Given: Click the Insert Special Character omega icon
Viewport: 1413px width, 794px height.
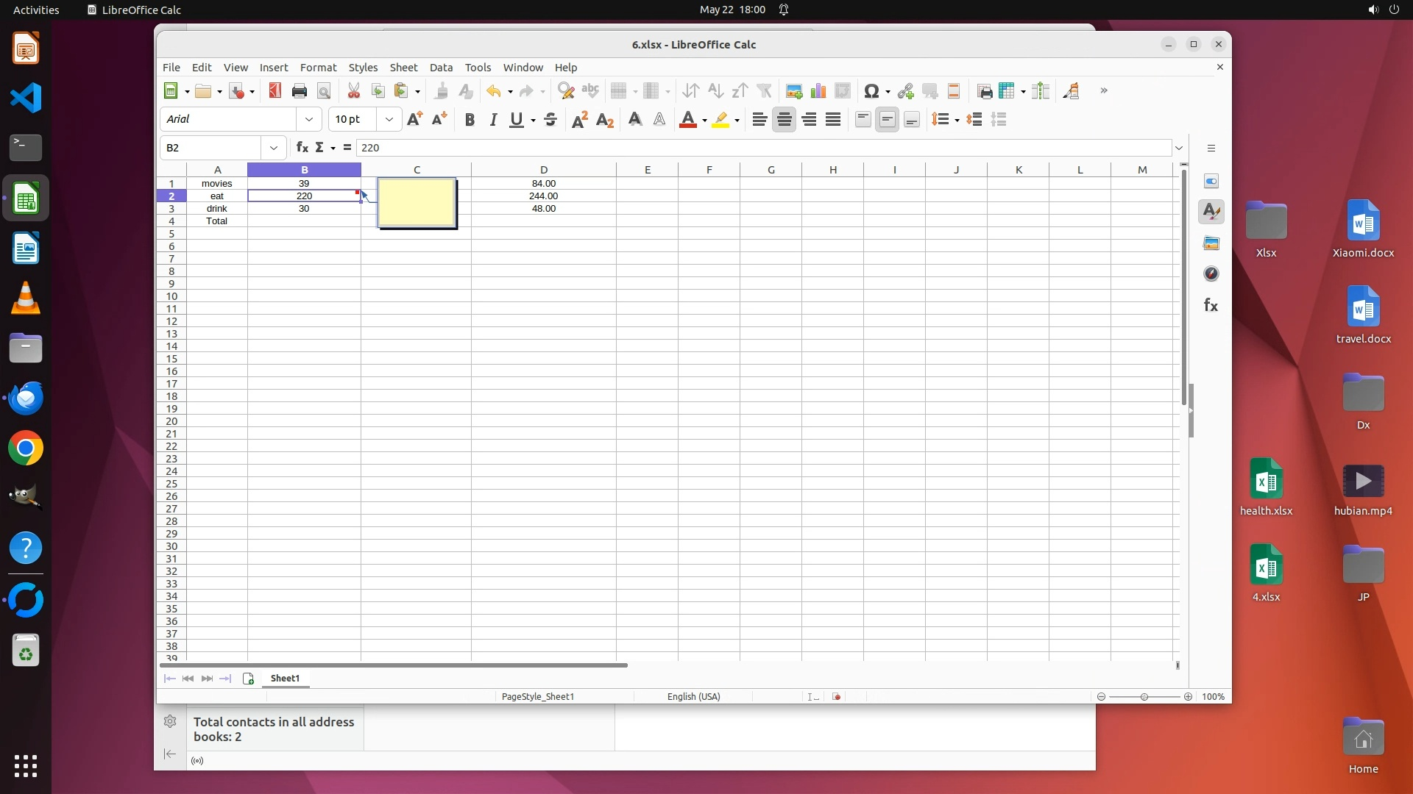Looking at the screenshot, I should point(871,91).
